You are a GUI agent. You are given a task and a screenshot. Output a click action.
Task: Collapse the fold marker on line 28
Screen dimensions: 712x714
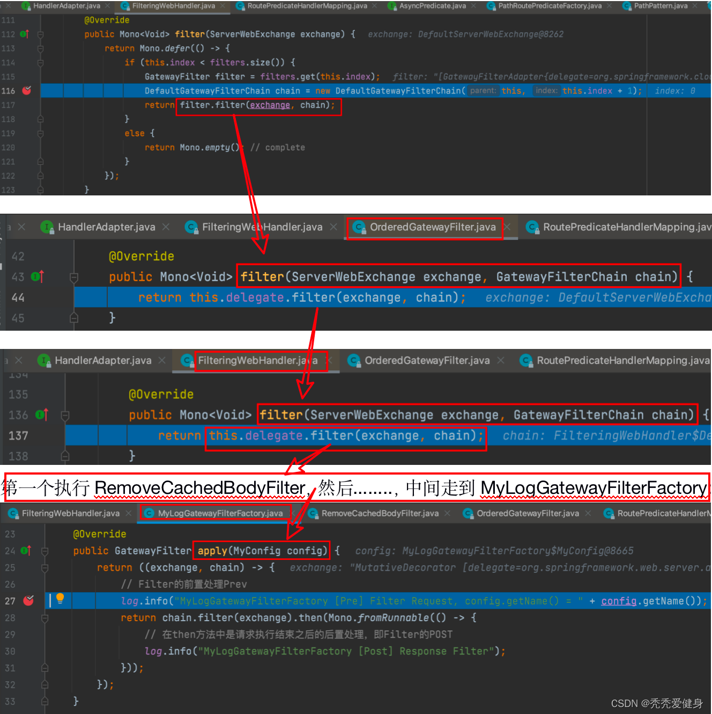tap(44, 618)
